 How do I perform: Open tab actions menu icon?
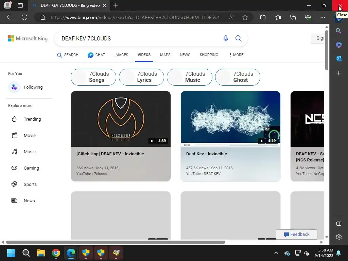20,5
